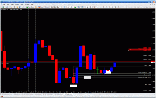The image size is (156, 98).
Task: Switch timeframe to D1
Action: pos(147,7)
